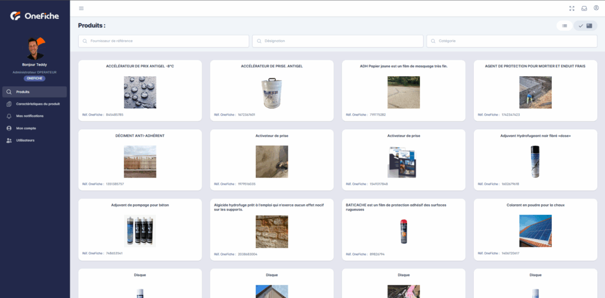Select reference 719775282
The height and width of the screenshot is (298, 605).
(378, 114)
